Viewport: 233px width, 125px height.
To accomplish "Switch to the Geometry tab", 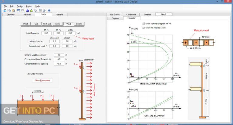I will coord(11,15).
